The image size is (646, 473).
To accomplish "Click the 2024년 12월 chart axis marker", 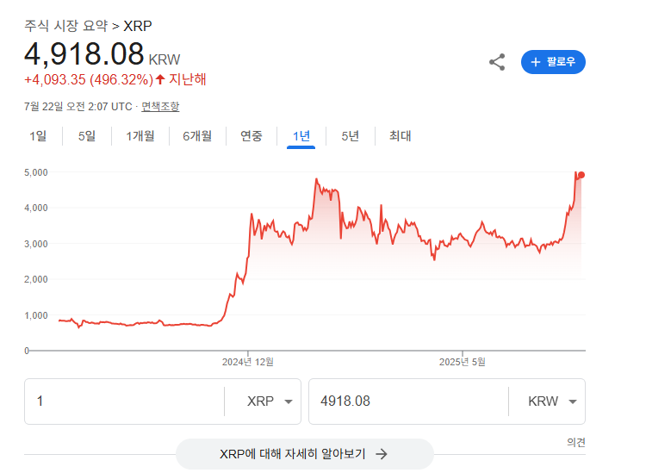I will (247, 362).
